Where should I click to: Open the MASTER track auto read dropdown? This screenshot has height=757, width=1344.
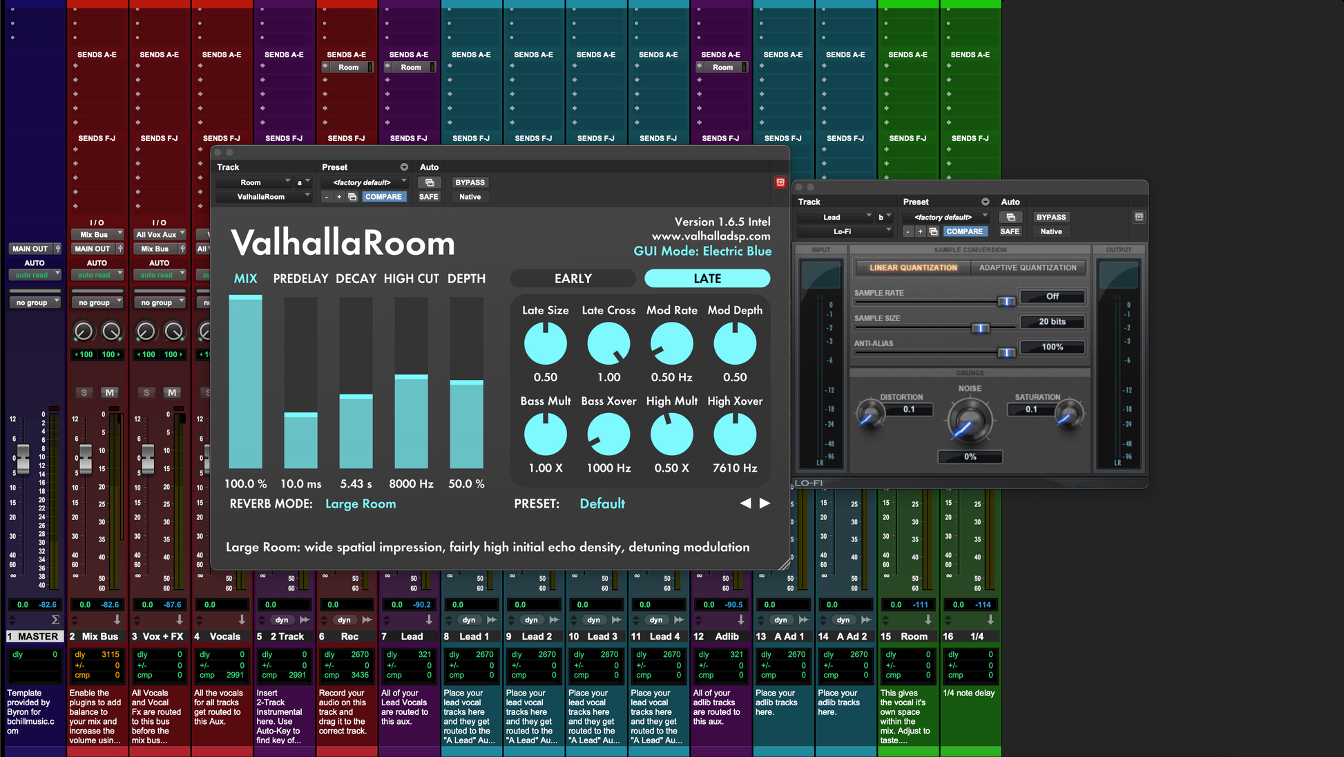[x=35, y=275]
